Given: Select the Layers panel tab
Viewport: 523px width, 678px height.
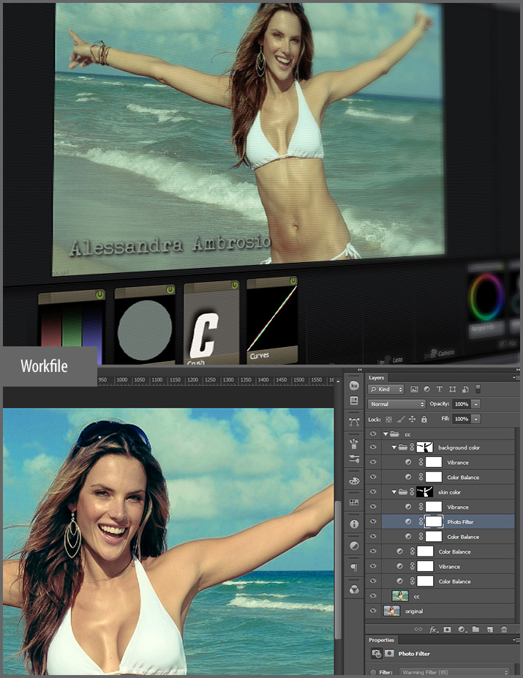Looking at the screenshot, I should pyautogui.click(x=377, y=378).
